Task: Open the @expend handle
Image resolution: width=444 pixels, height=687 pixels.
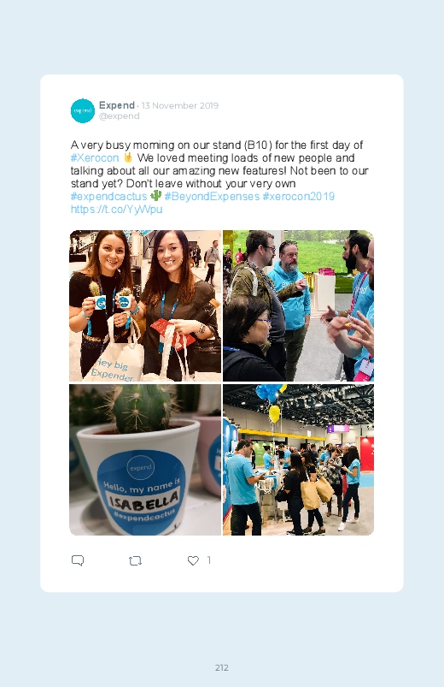Action: 119,116
